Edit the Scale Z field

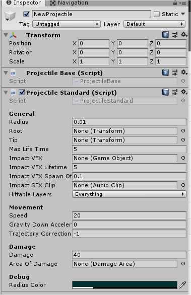tap(171, 61)
